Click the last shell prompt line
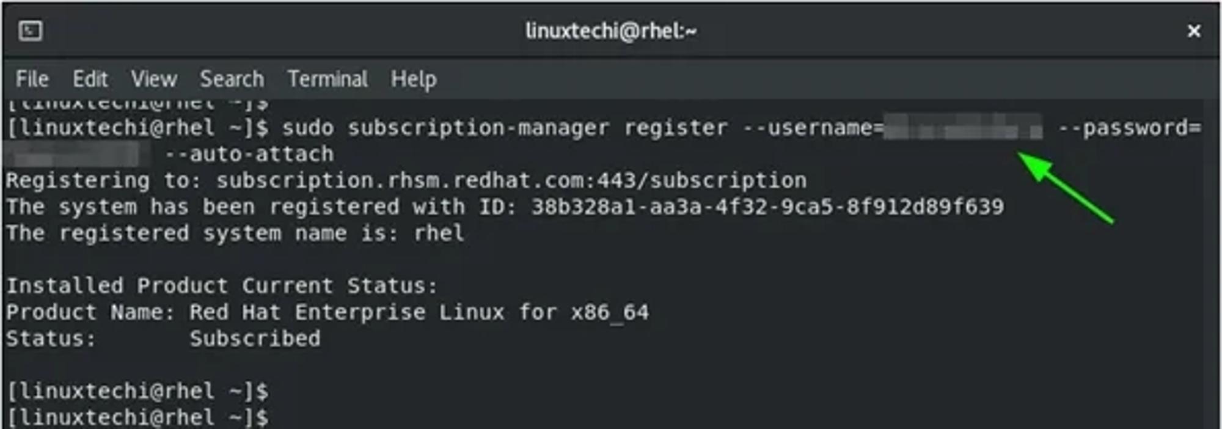The height and width of the screenshot is (429, 1222). tap(138, 417)
